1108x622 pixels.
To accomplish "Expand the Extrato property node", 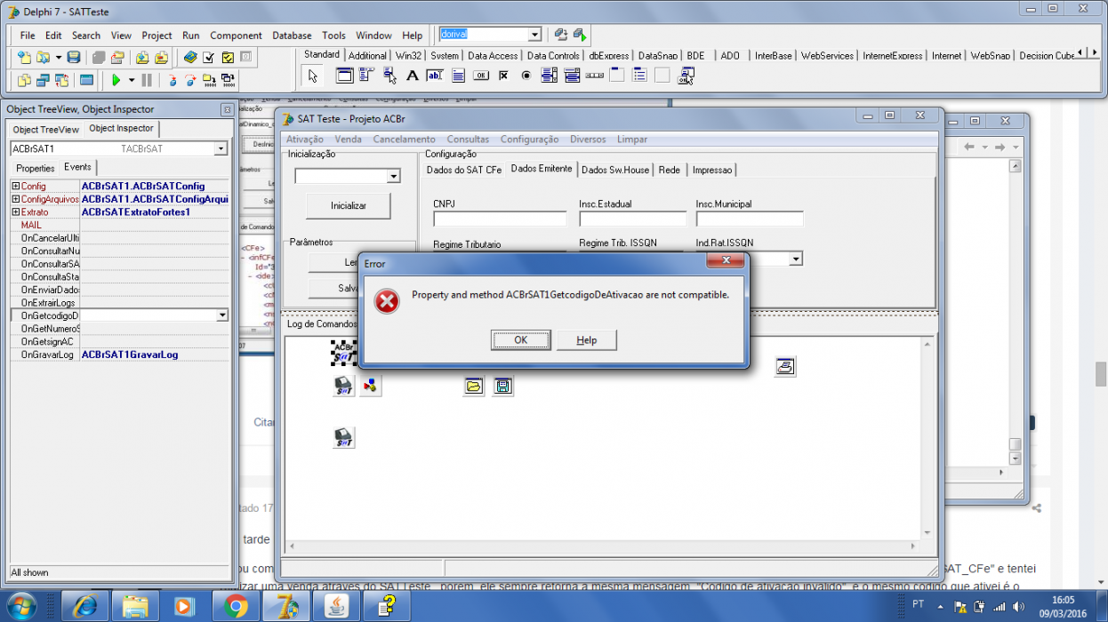I will [x=15, y=212].
